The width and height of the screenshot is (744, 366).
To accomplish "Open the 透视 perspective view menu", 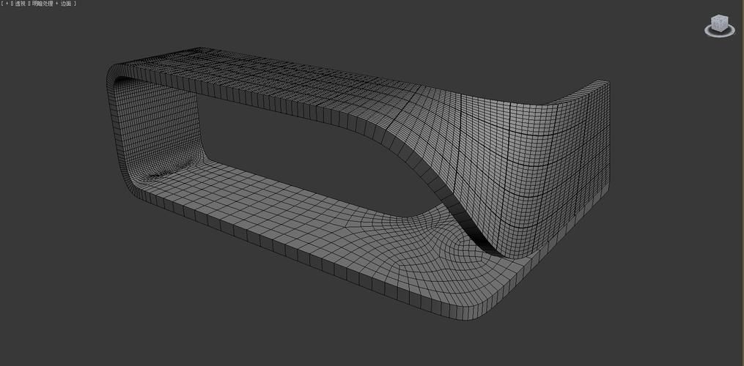I will pos(20,4).
